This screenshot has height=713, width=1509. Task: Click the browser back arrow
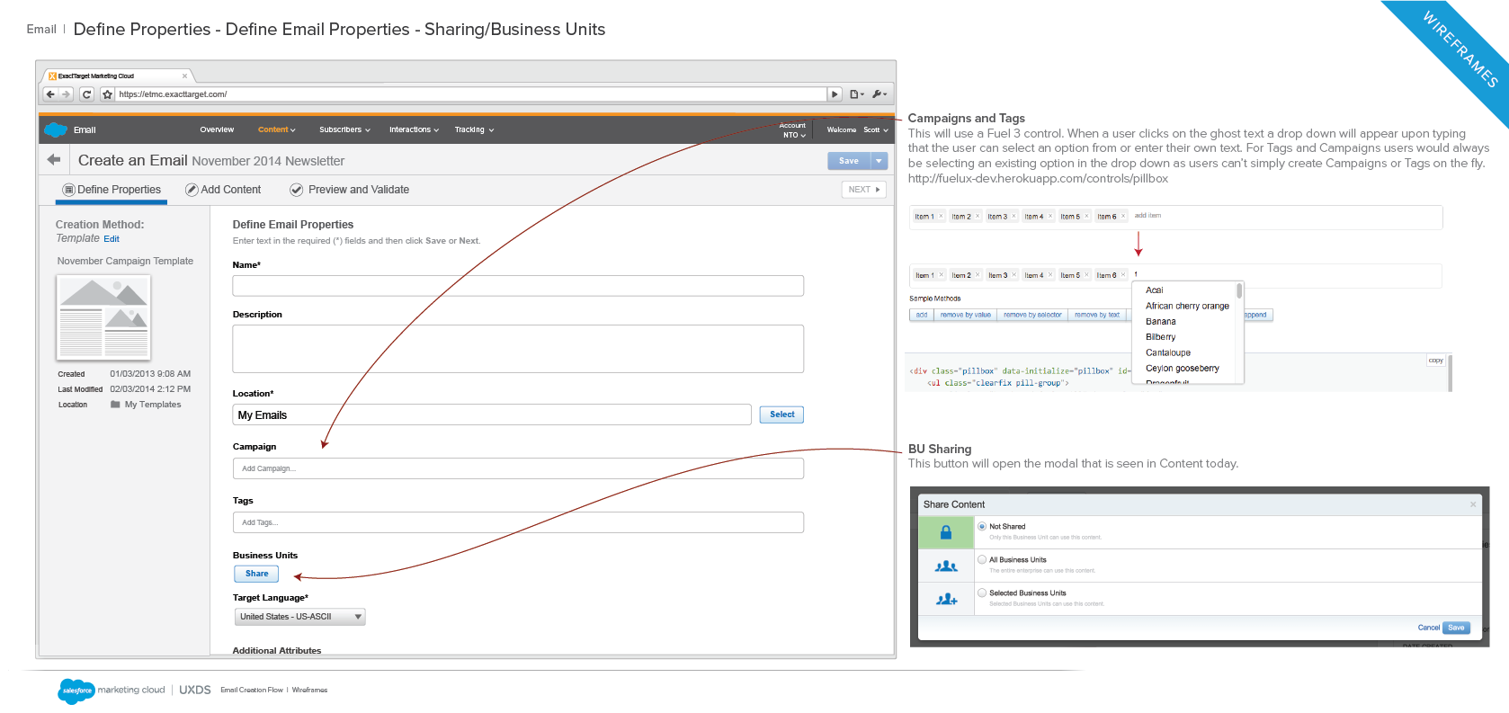50,94
